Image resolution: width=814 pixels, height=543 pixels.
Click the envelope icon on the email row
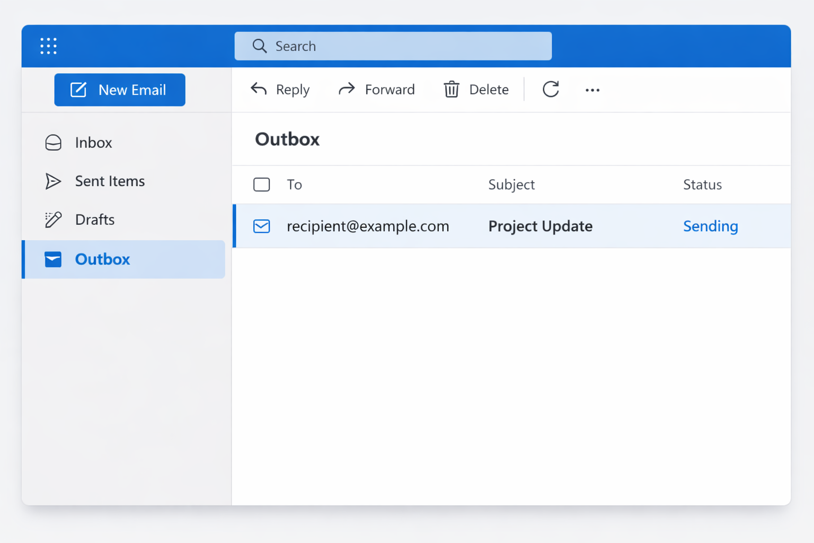(261, 226)
